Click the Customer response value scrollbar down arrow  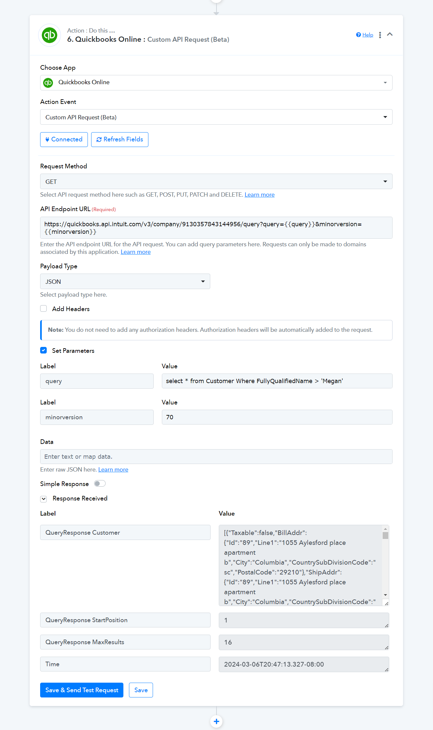[x=385, y=595]
